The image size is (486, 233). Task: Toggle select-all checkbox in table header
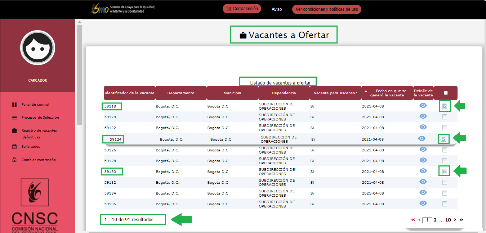446,93
